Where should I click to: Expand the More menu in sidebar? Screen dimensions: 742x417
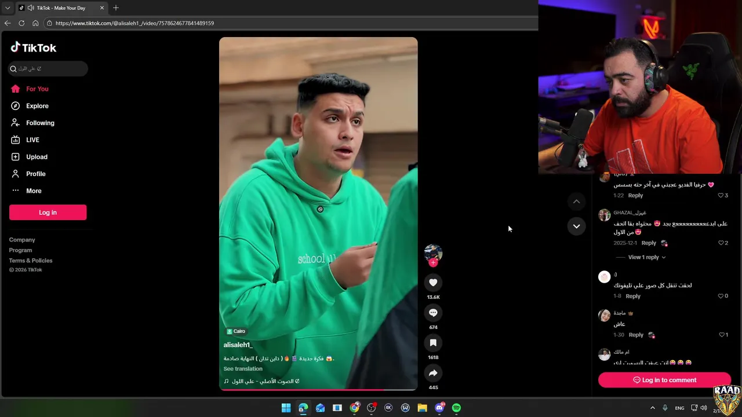(26, 191)
